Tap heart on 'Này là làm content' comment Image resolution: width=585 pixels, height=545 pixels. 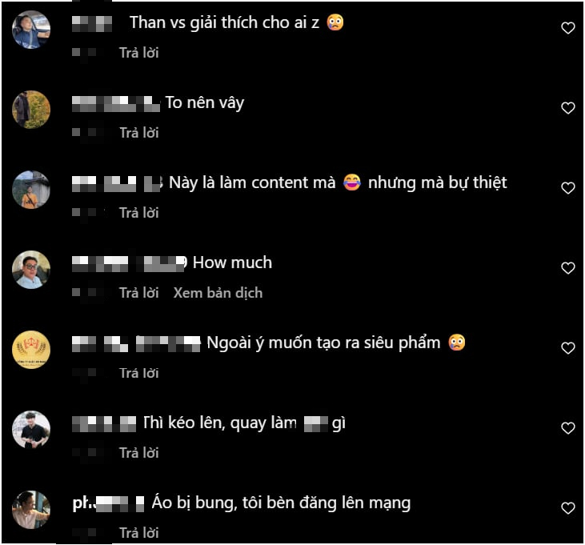pyautogui.click(x=568, y=188)
